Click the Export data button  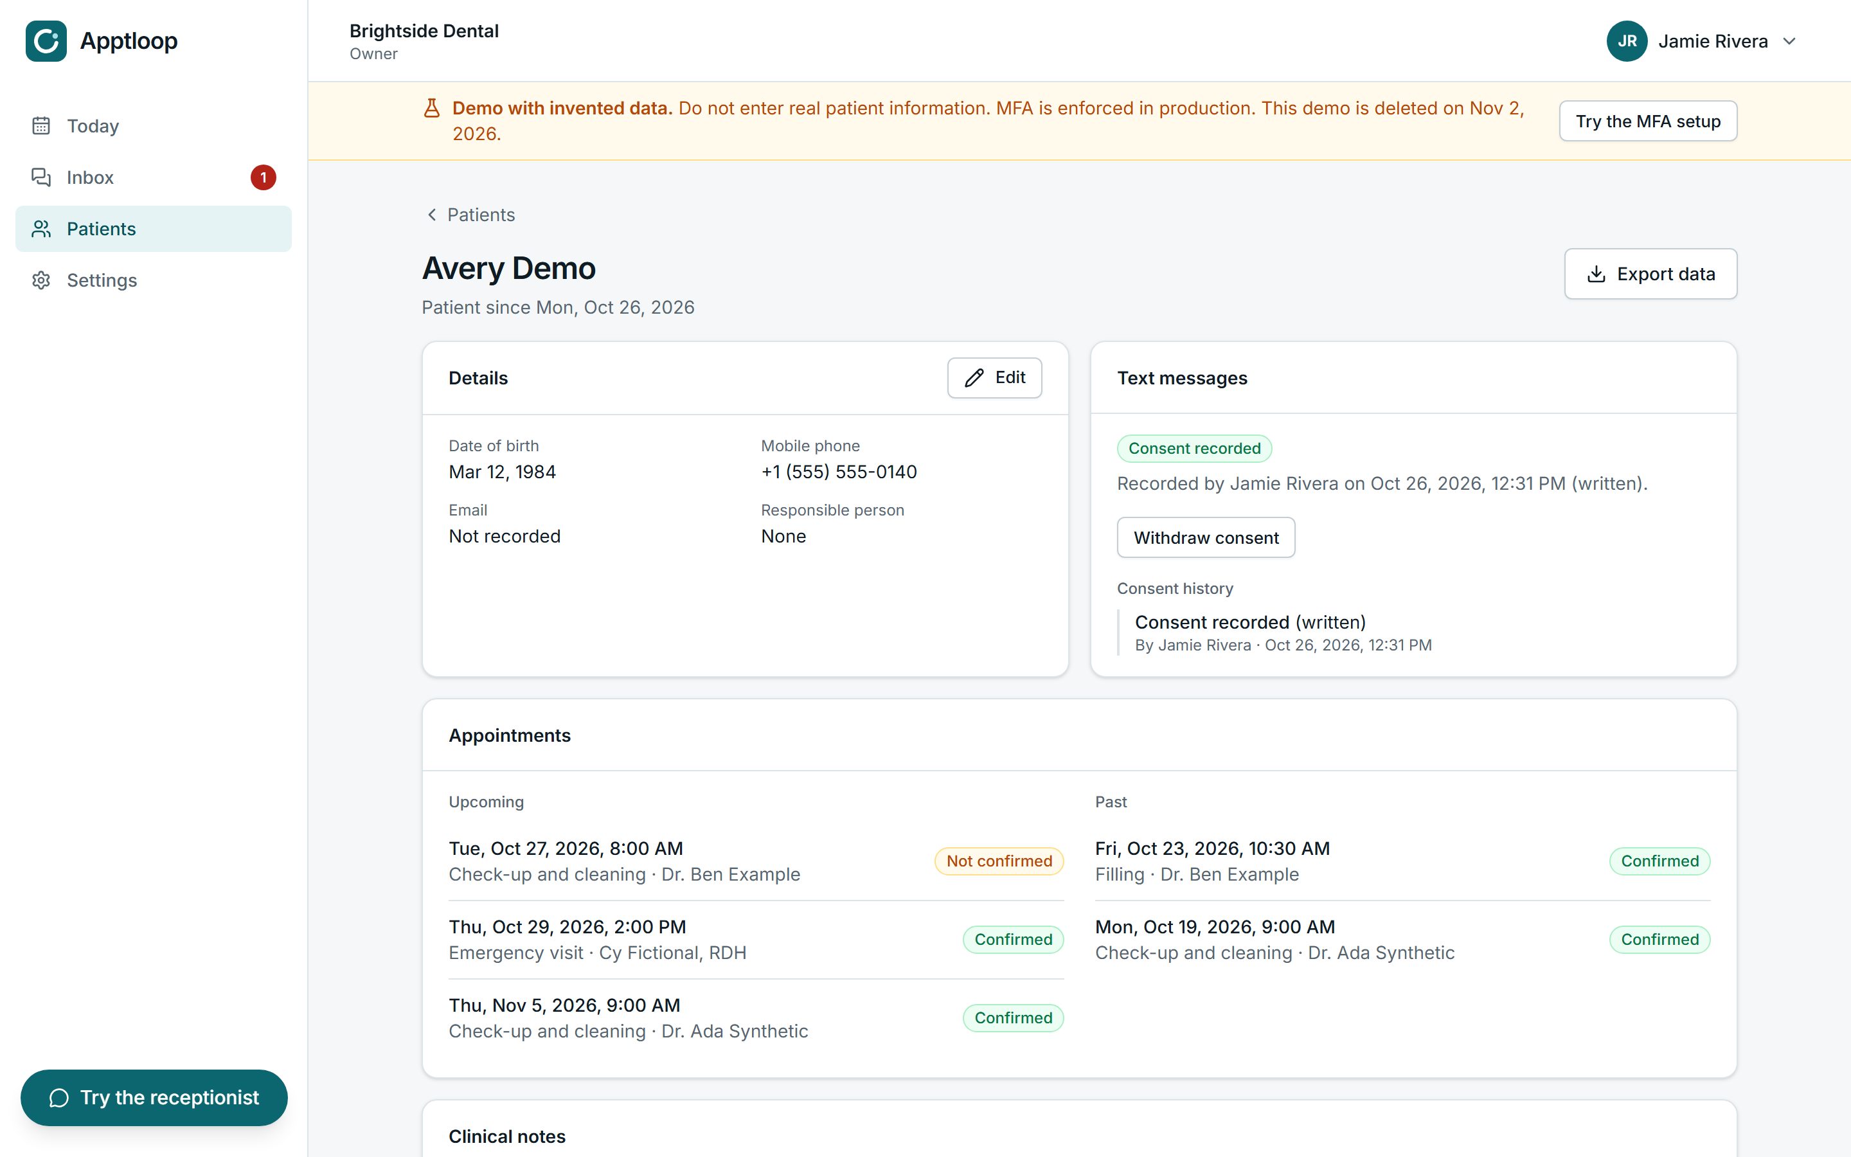(1650, 274)
